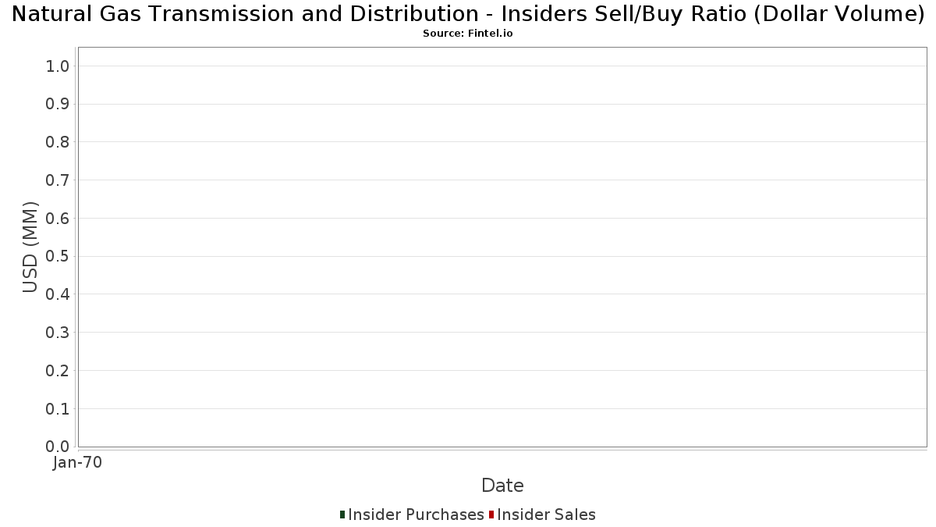Toggle the Insider Purchases legend label
The width and height of the screenshot is (936, 527).
(416, 515)
